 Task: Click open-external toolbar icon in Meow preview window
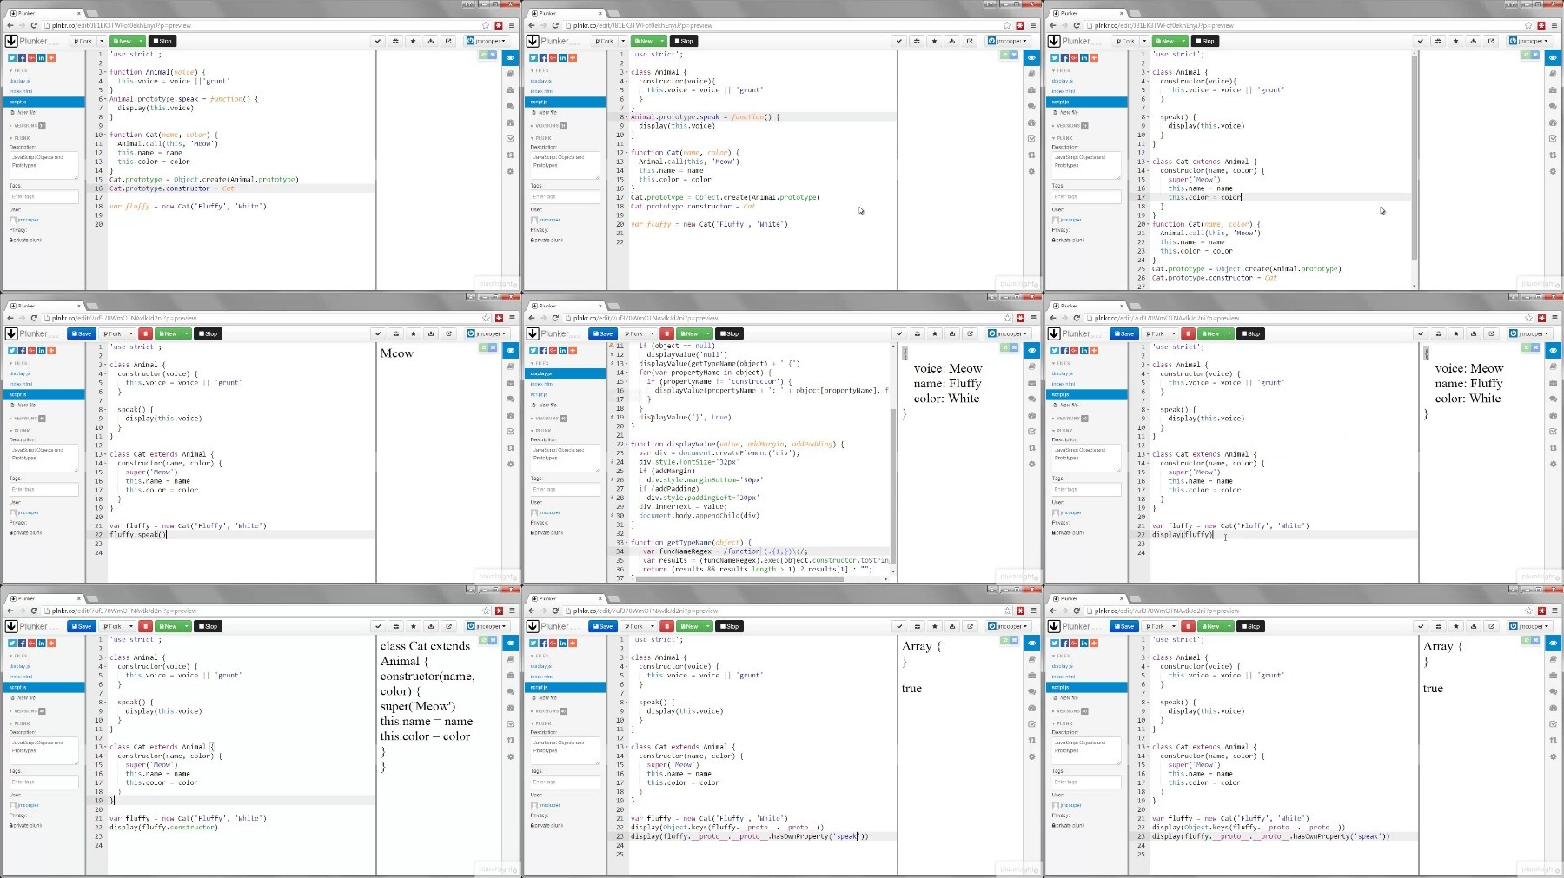448,333
